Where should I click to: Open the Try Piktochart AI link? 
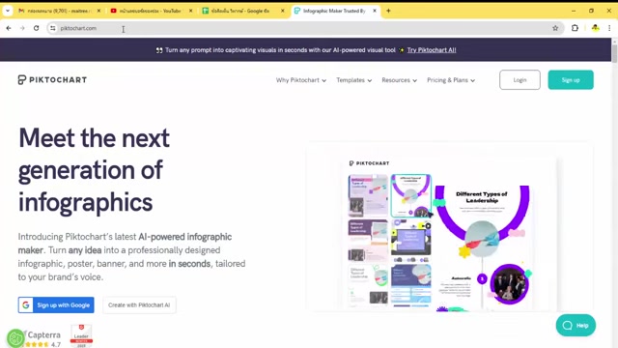pyautogui.click(x=432, y=50)
